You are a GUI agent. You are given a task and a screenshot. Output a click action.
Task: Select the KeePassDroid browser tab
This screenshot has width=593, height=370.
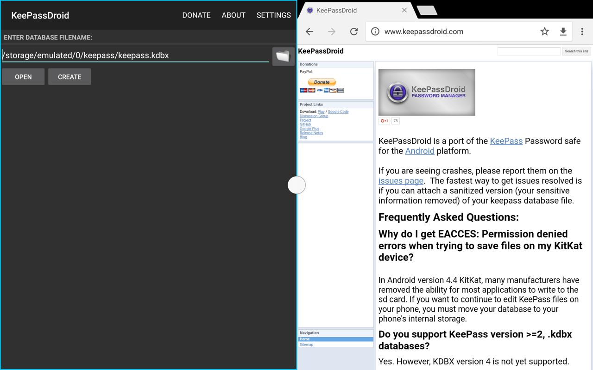[357, 10]
